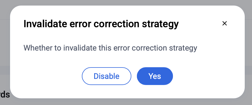Click the word Invalidate in the title
The width and height of the screenshot is (252, 105).
click(x=45, y=24)
